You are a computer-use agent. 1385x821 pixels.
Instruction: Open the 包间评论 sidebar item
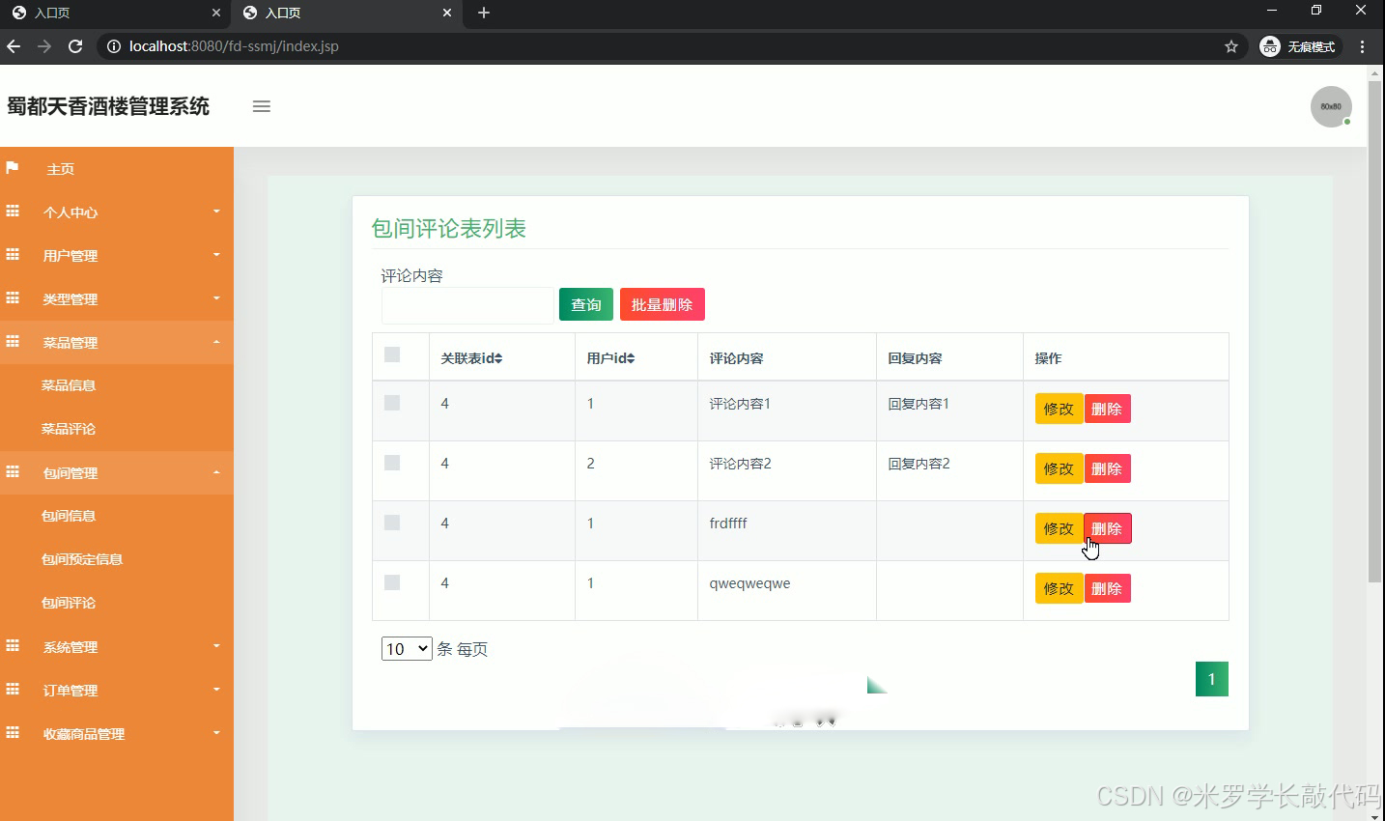[68, 602]
